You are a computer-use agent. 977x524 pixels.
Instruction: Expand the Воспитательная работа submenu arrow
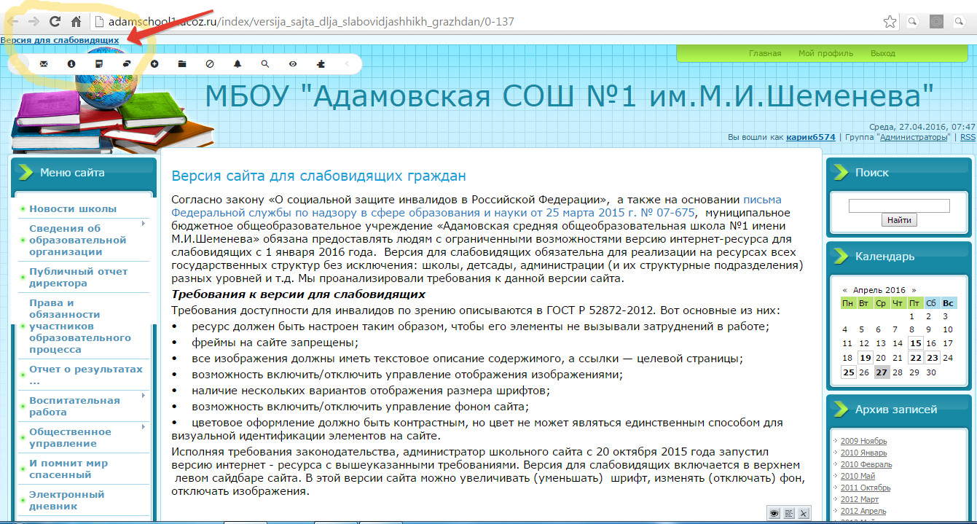144,396
